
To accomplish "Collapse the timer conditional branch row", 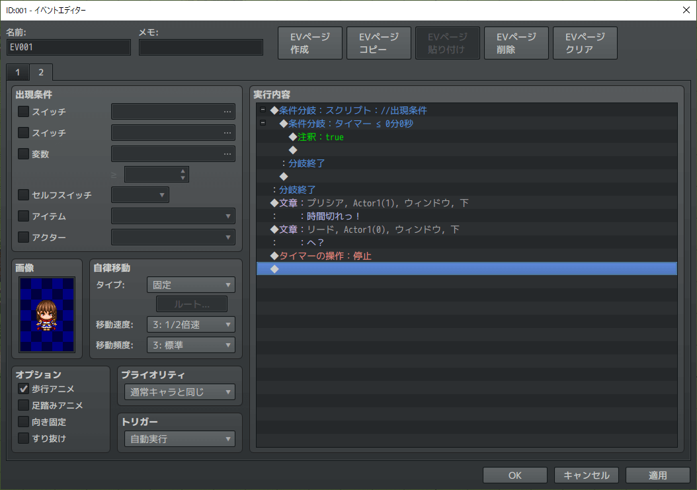I will [x=263, y=124].
